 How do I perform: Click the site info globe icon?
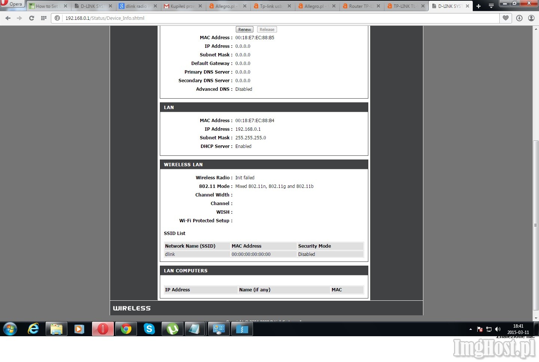[57, 18]
